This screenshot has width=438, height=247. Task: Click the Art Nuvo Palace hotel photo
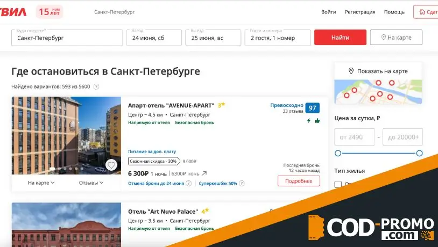tap(66, 224)
